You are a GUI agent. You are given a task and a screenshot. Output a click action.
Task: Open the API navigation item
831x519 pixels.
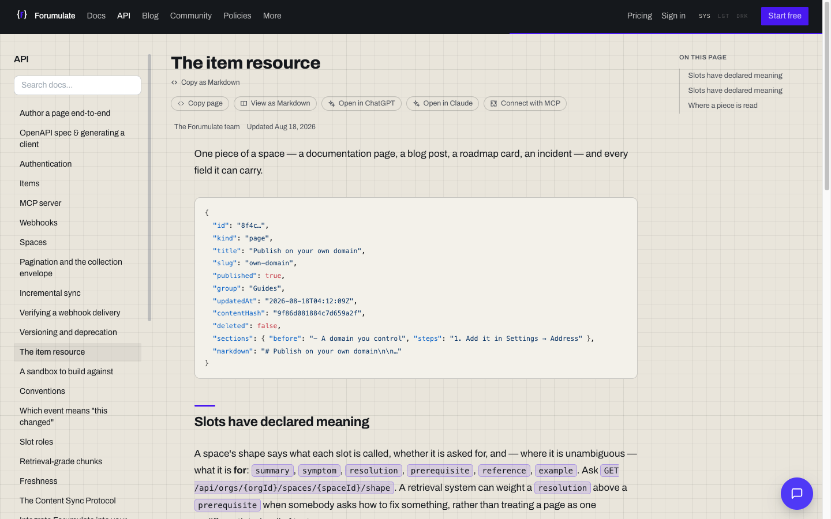[x=124, y=16]
